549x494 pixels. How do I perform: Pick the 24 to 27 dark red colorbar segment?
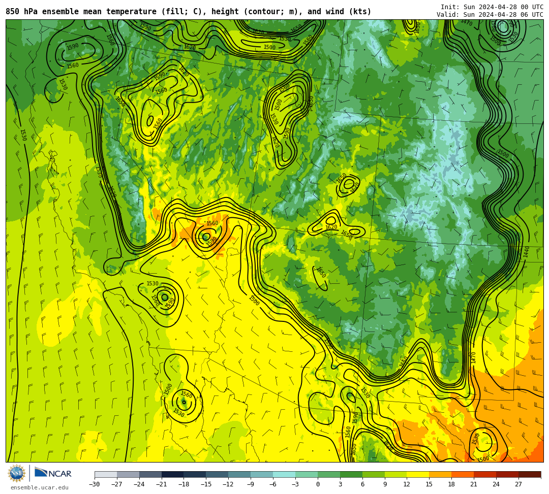508,474
